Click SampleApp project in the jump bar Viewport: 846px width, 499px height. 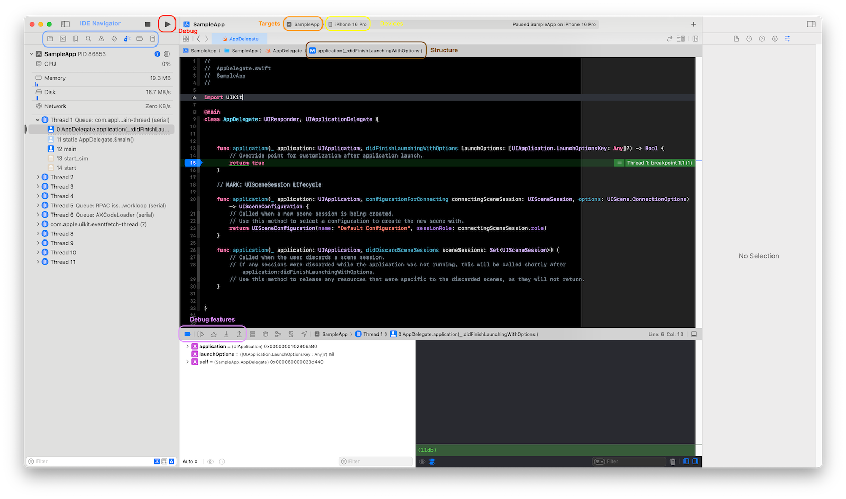(200, 51)
